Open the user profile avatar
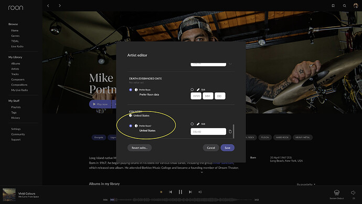Screen dimensions: 362x204 click(356, 5)
